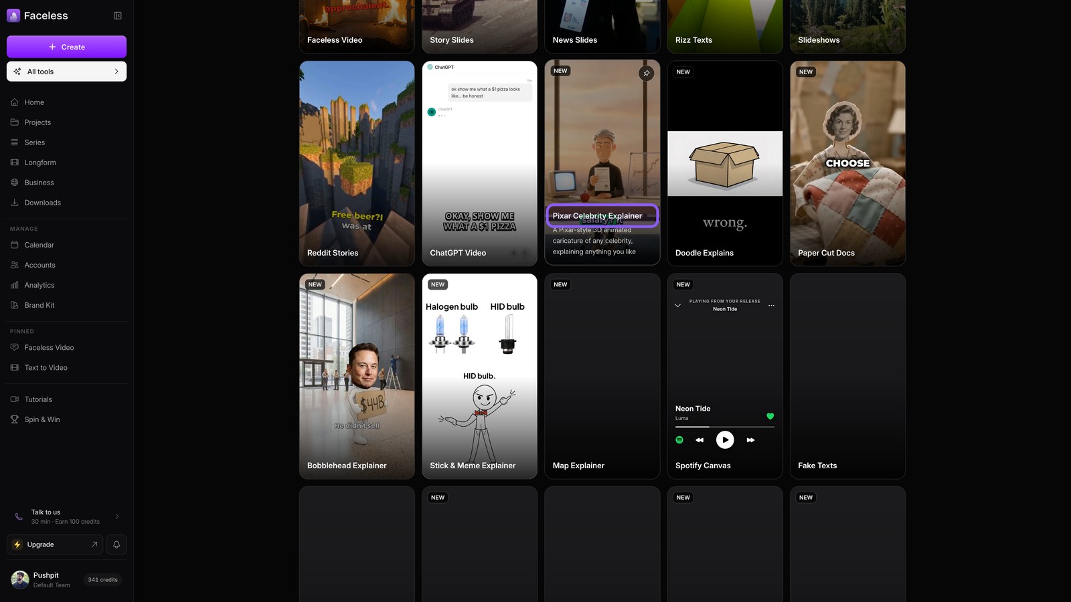Click the 341 credits badge
The image size is (1071, 602).
point(102,580)
